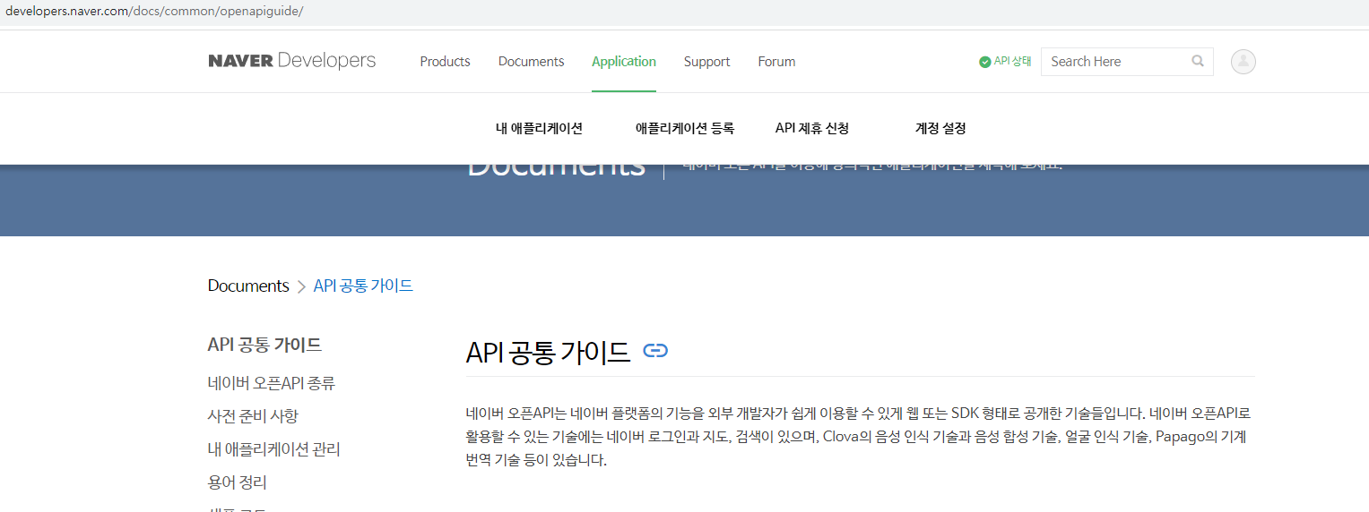Open 사전 준비 사항 sidebar link
Image resolution: width=1369 pixels, height=512 pixels.
pos(253,416)
